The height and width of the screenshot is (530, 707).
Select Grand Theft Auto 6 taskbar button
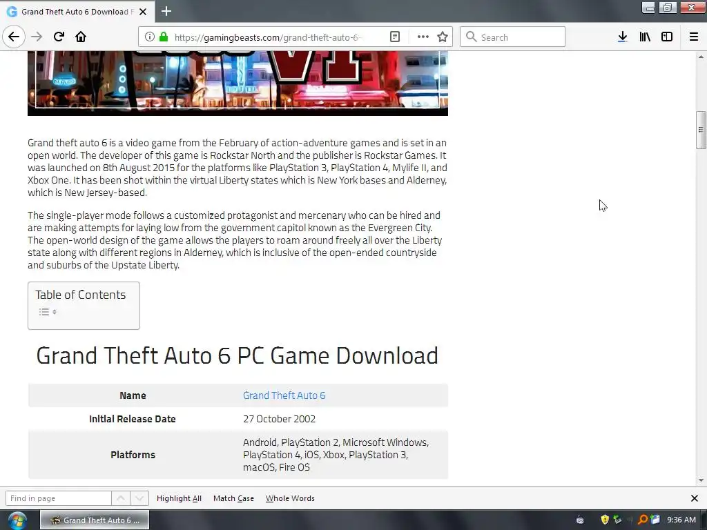[95, 520]
